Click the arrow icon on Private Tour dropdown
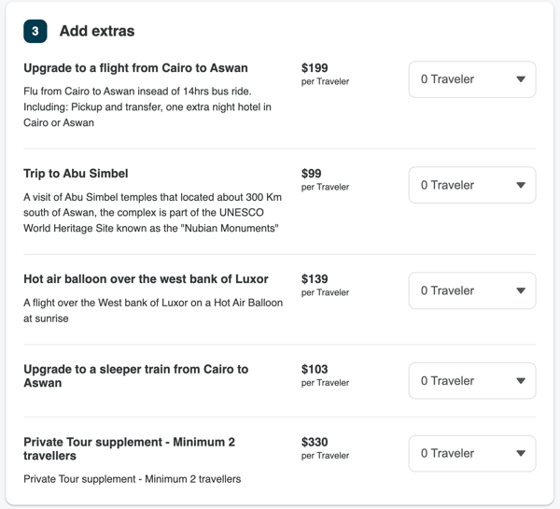Viewport: 560px width, 509px height. point(521,453)
